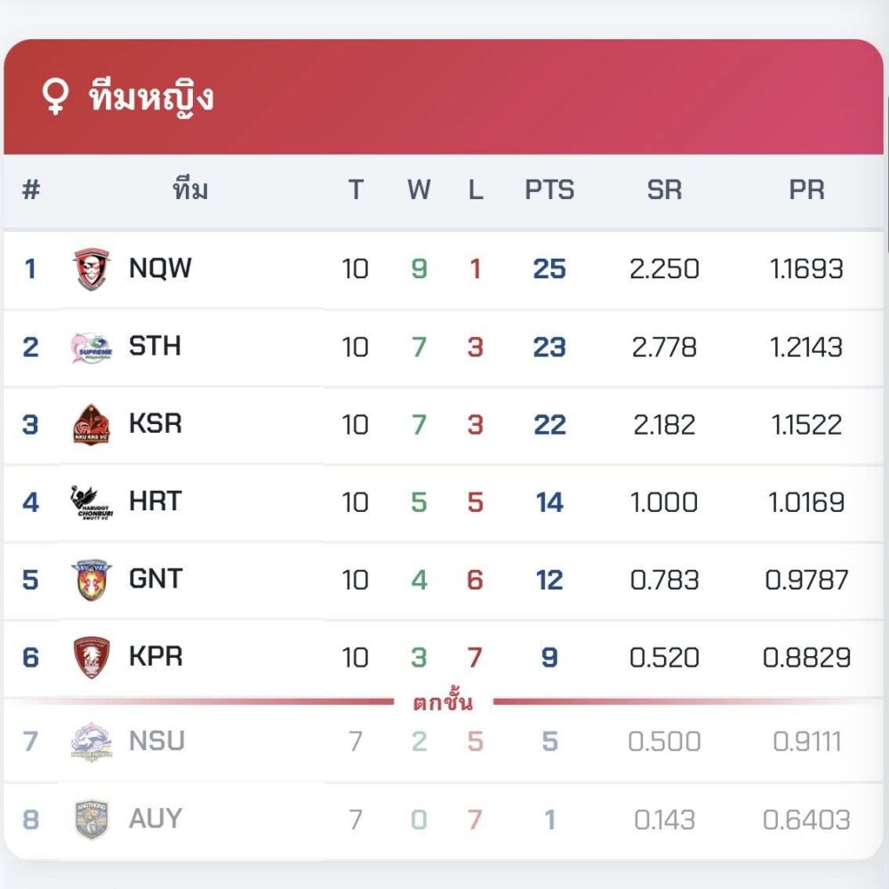Click the W wins column header
Image resolution: width=889 pixels, height=889 pixels.
(419, 190)
